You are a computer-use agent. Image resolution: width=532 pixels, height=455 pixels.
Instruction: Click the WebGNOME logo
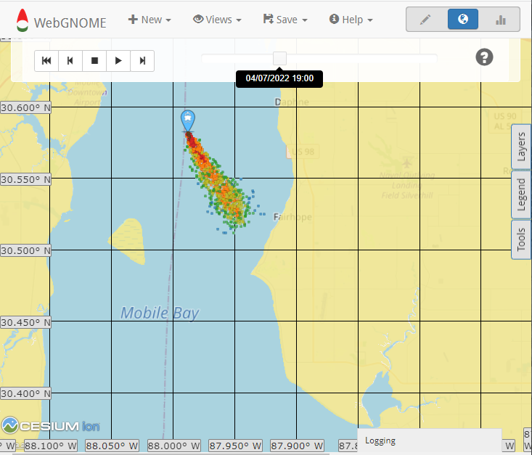click(61, 20)
